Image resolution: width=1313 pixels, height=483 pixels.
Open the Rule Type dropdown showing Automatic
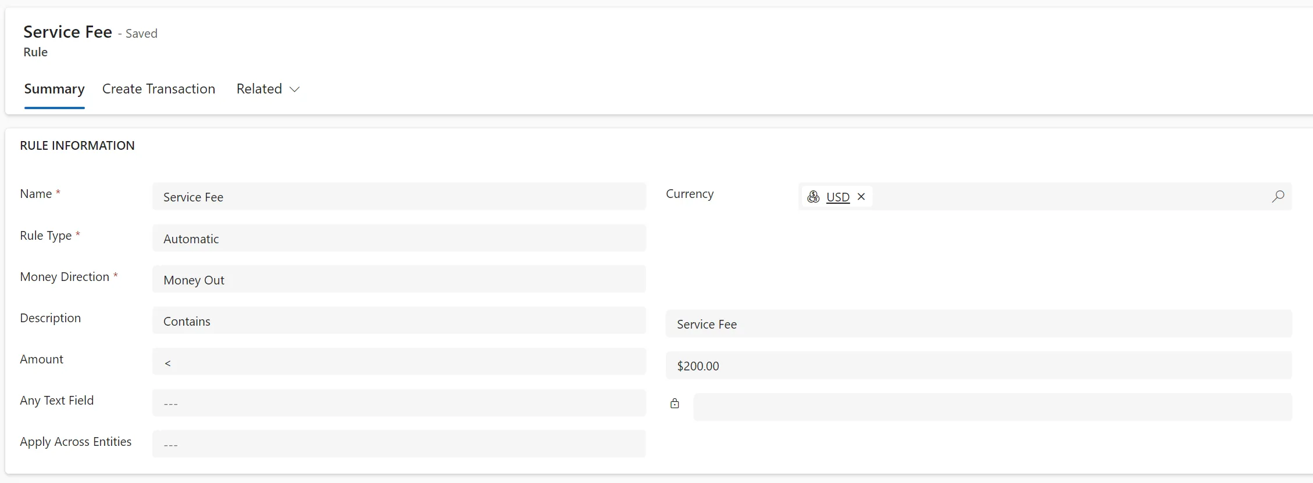(399, 238)
